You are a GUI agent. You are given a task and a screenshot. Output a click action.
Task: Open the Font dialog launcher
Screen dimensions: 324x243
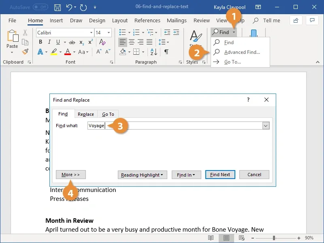click(112, 62)
